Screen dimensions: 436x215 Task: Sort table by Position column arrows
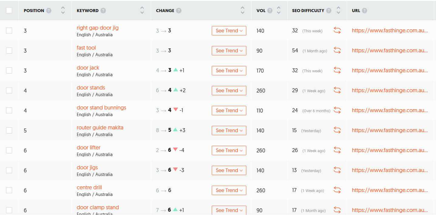[63, 10]
